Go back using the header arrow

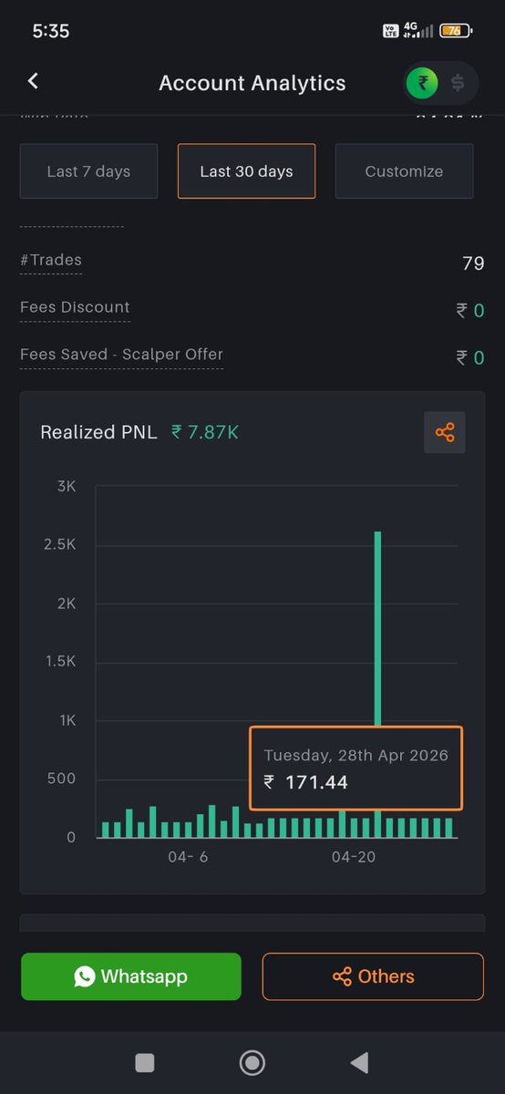(33, 81)
